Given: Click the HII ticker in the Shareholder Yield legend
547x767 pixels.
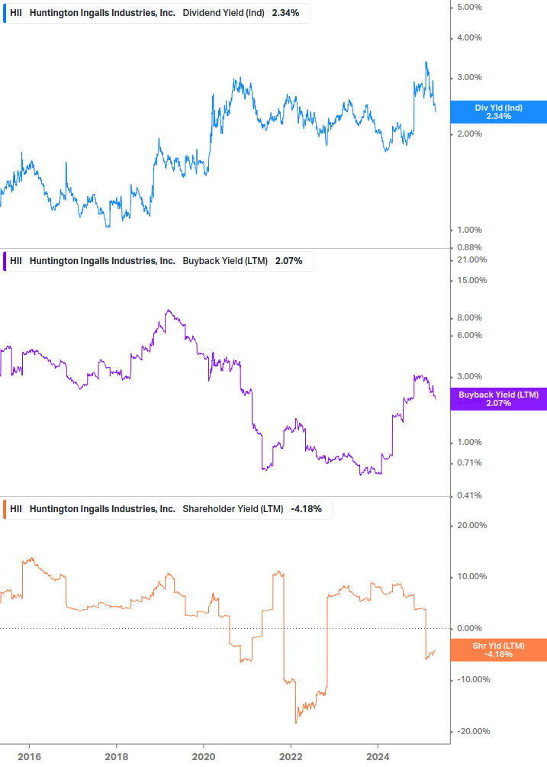Looking at the screenshot, I should tap(16, 509).
